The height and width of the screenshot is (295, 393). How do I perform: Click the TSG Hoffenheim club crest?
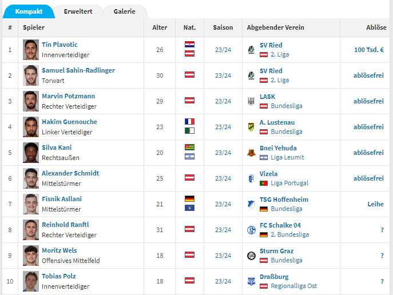point(251,204)
